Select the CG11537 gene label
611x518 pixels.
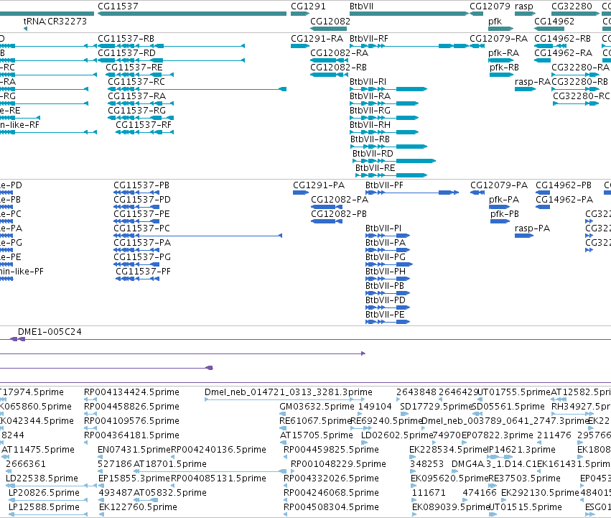[118, 6]
